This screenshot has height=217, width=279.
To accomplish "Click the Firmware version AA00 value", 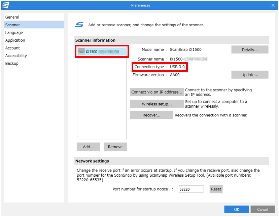I will (175, 75).
